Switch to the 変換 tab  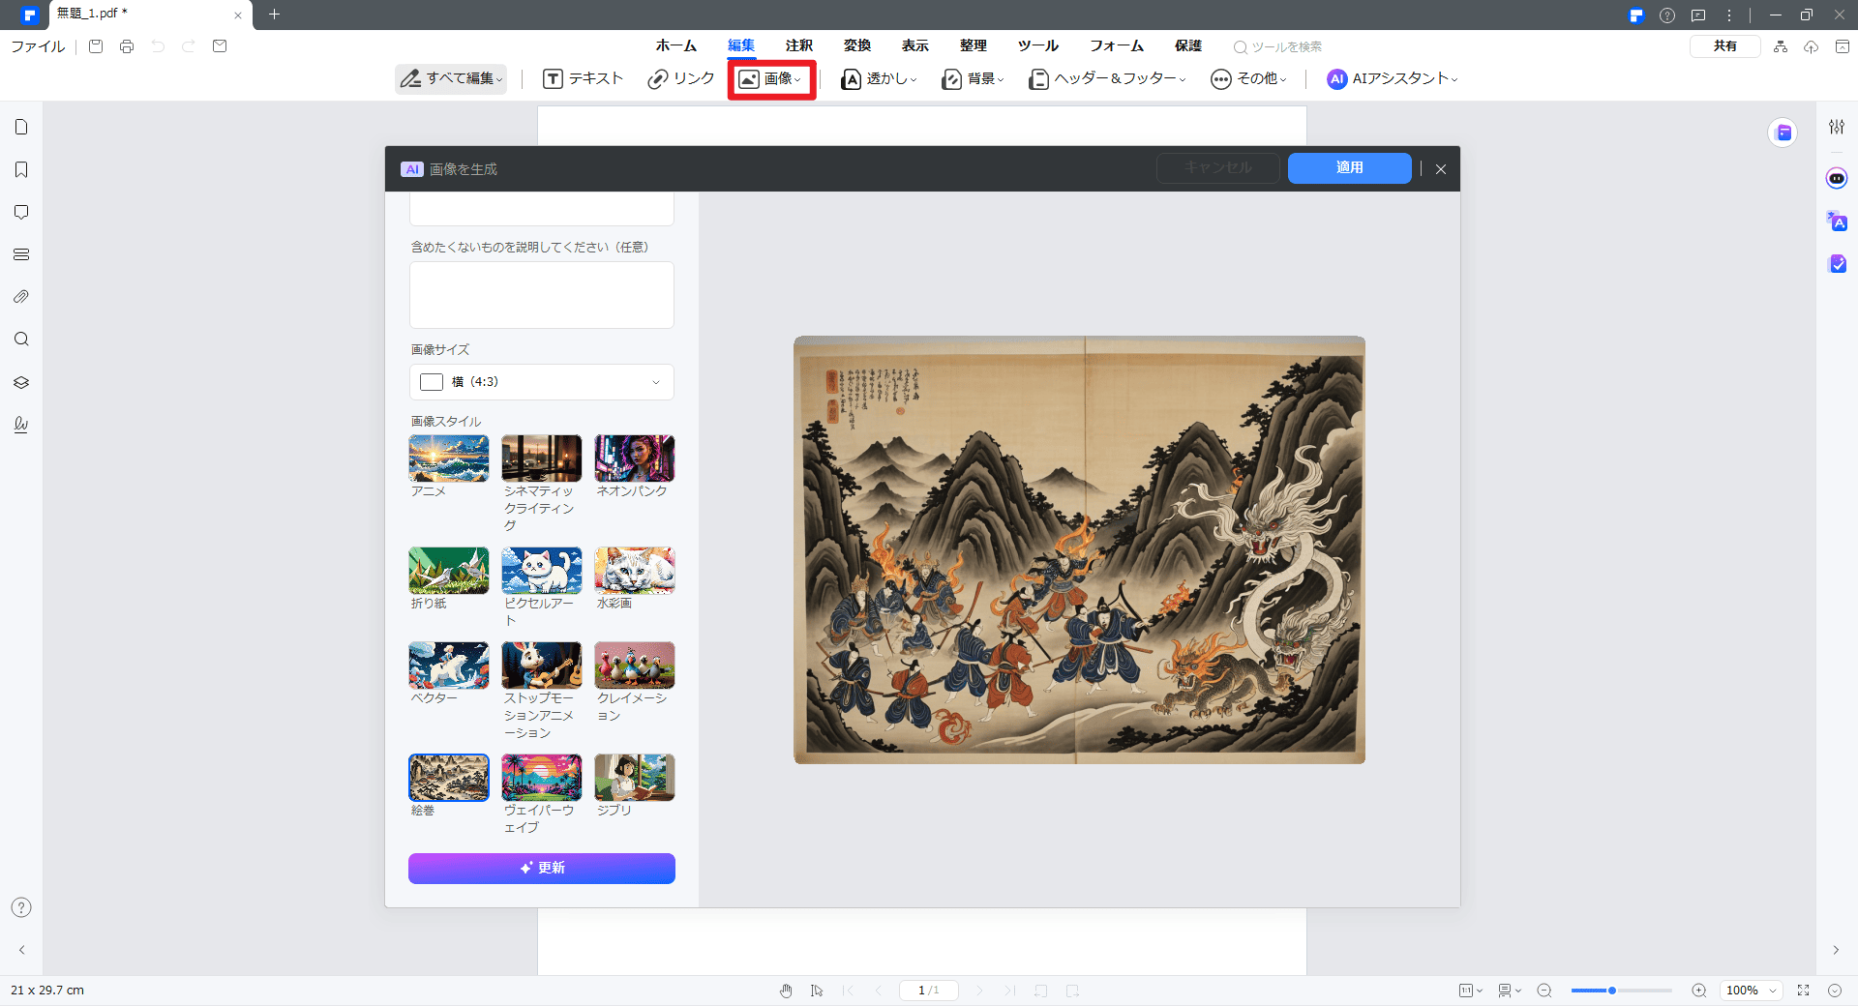(x=857, y=45)
